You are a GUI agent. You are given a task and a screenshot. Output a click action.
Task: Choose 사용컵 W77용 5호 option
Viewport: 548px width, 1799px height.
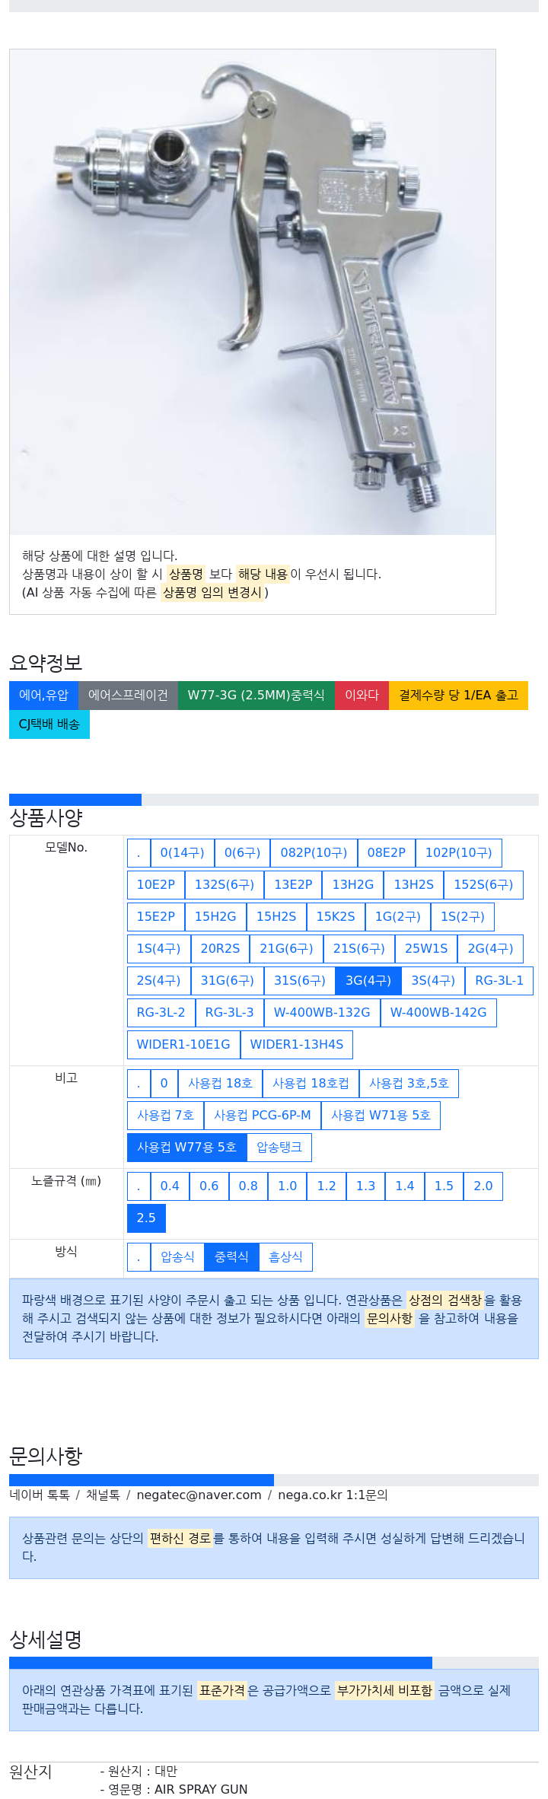click(x=186, y=1148)
